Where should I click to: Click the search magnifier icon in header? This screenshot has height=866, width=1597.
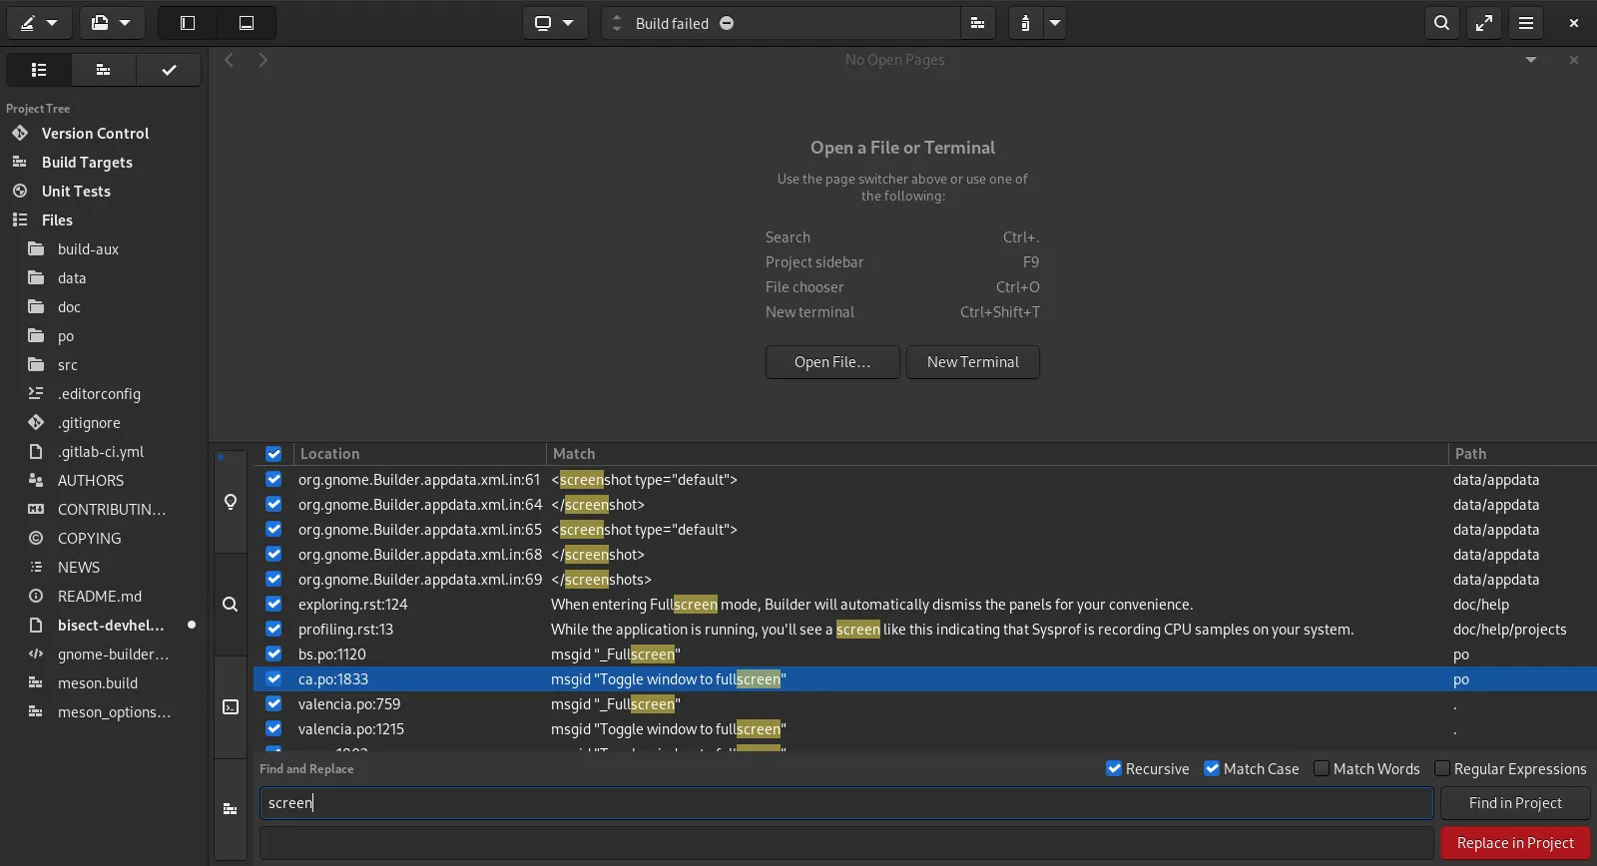[x=1441, y=23]
